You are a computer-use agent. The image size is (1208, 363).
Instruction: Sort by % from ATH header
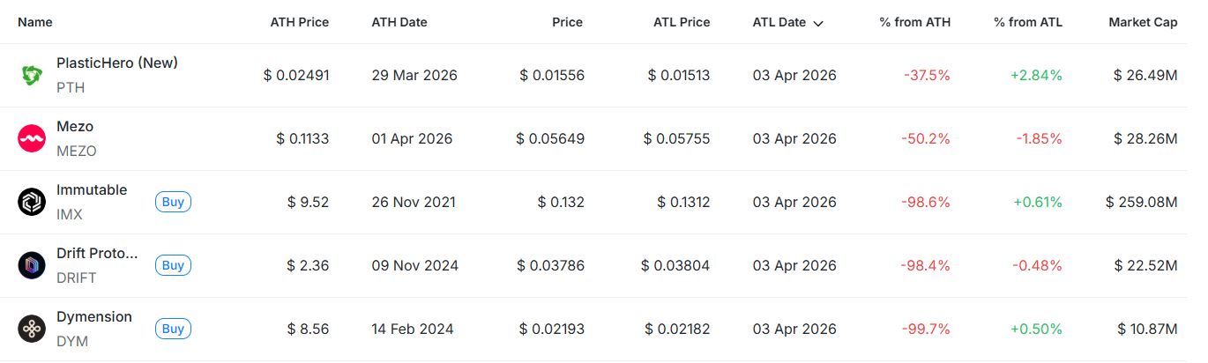pos(914,22)
